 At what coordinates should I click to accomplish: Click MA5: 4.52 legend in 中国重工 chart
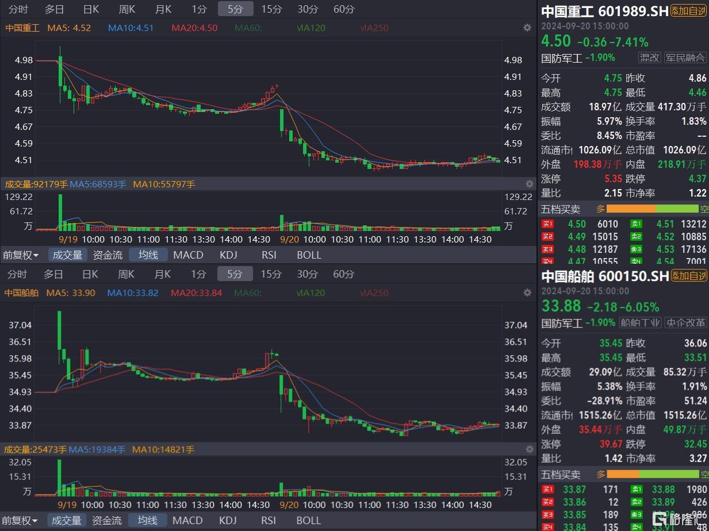click(x=69, y=28)
